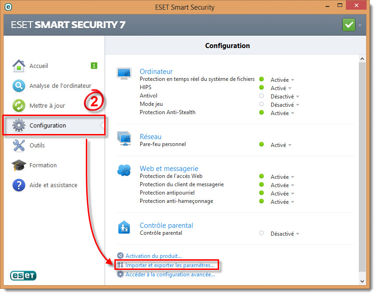The height and width of the screenshot is (293, 374).
Task: Open Accéder à la configuration avancée link
Action: tap(170, 275)
